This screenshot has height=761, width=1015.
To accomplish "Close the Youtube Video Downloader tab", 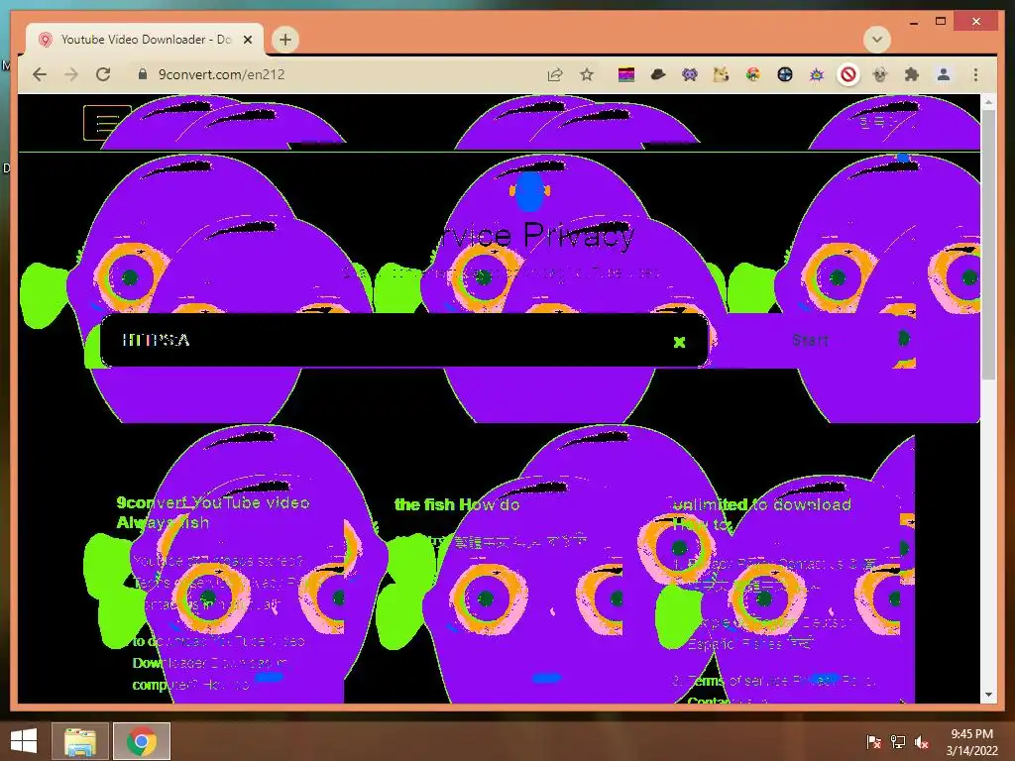I will tap(247, 40).
